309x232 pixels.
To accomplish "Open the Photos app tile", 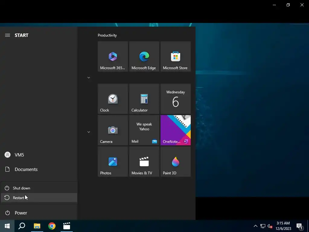I will pos(113,162).
